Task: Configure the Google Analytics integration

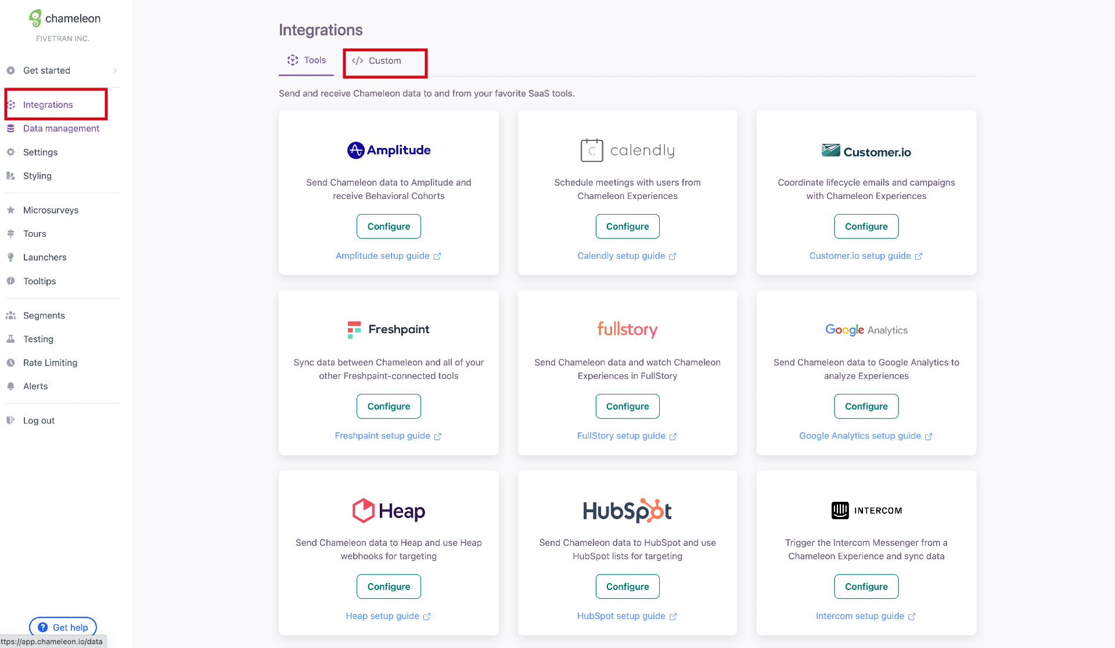Action: click(866, 407)
